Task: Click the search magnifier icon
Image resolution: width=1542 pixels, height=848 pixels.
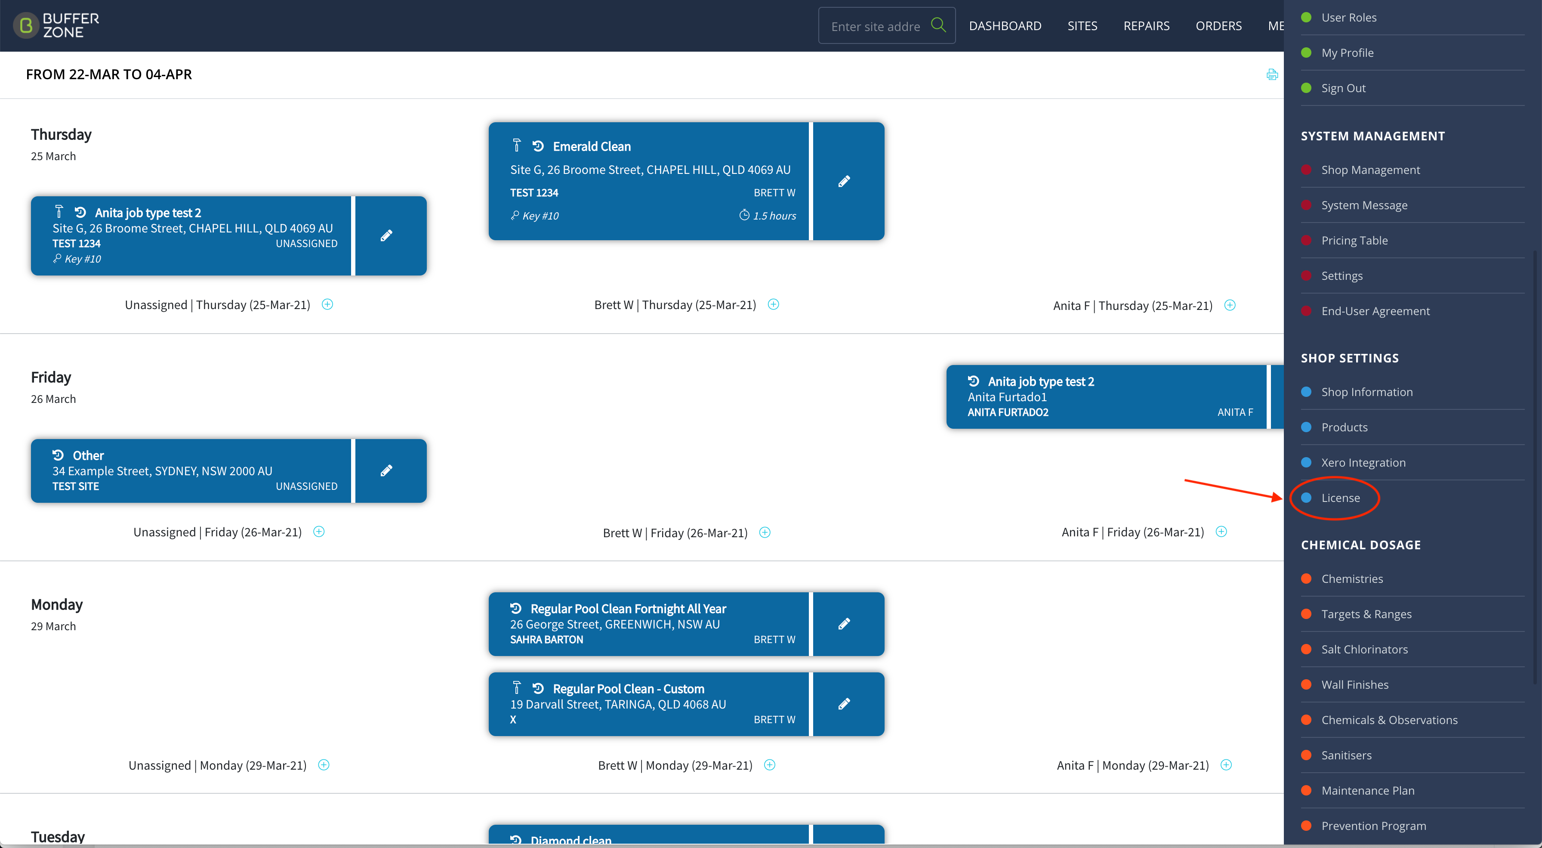Action: tap(938, 25)
